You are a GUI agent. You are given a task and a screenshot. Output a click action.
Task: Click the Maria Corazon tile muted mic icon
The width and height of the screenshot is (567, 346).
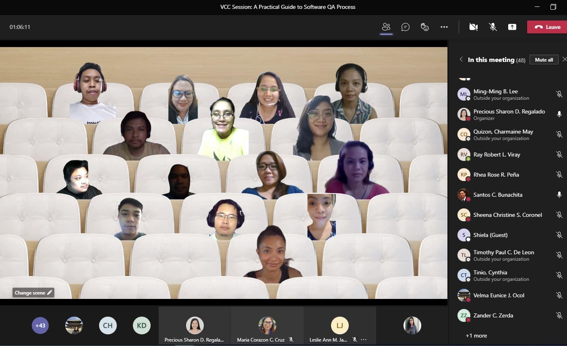291,340
